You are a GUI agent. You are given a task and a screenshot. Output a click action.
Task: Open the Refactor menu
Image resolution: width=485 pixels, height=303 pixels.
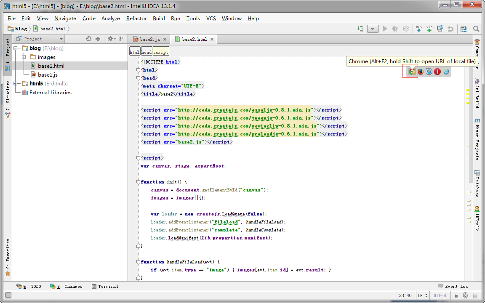pyautogui.click(x=136, y=18)
